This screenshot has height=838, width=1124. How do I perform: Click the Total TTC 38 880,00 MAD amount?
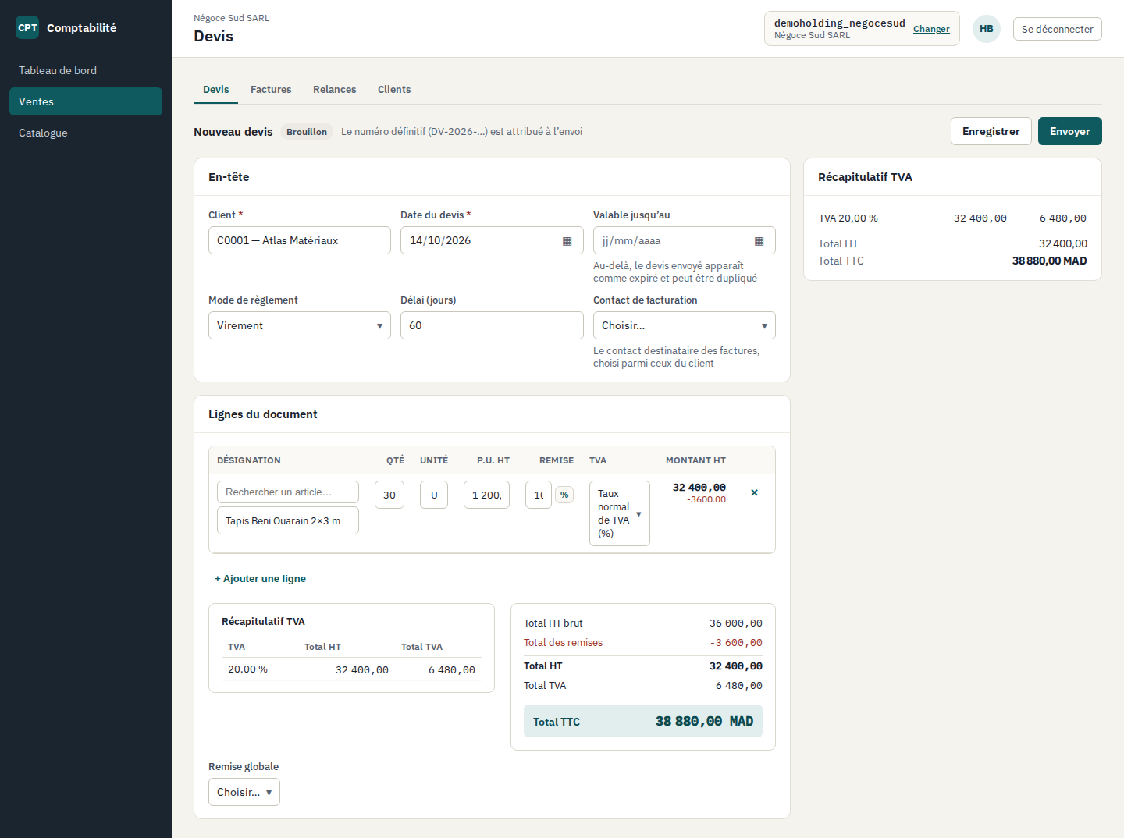(x=704, y=722)
